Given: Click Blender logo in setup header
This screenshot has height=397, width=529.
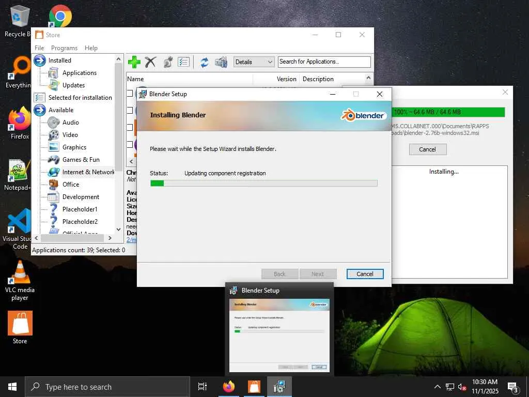Looking at the screenshot, I should coord(363,115).
